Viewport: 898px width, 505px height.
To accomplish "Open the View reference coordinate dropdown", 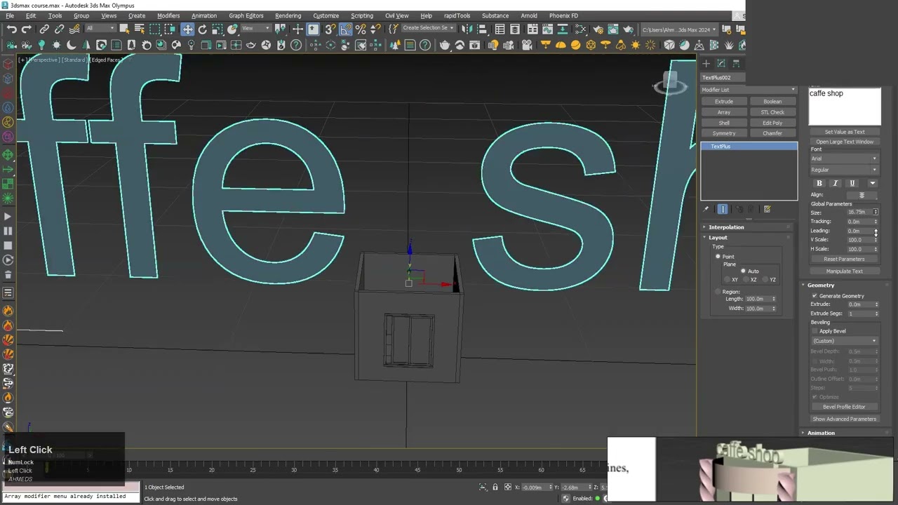I will (255, 29).
